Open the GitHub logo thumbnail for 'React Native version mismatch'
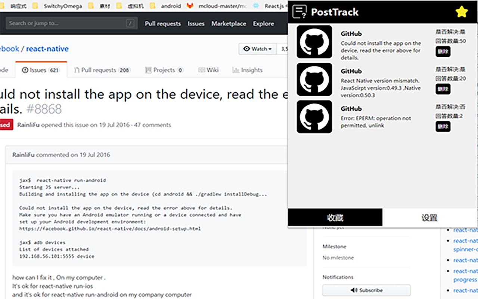The height and width of the screenshot is (299, 478). 314,79
